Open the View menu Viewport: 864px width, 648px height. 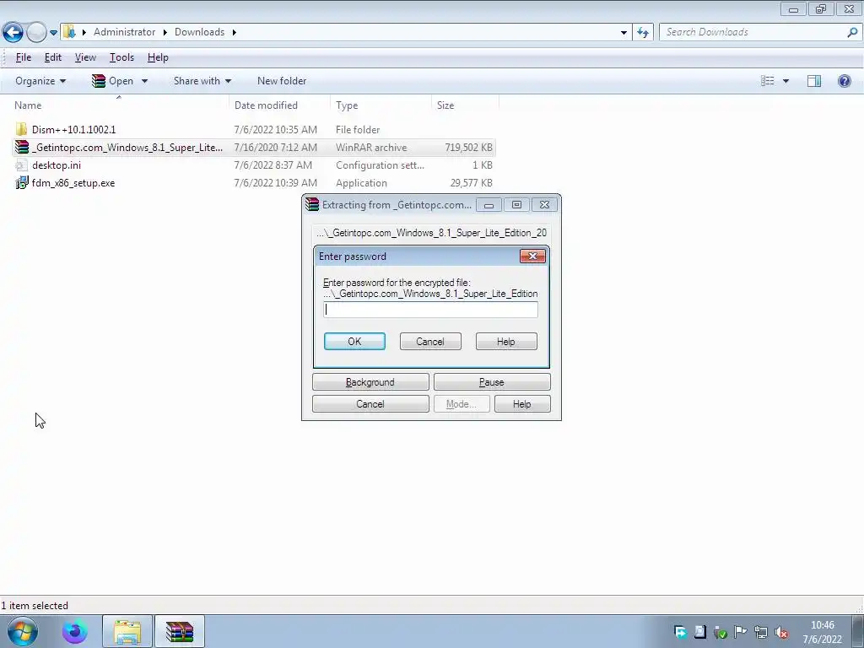pyautogui.click(x=85, y=57)
